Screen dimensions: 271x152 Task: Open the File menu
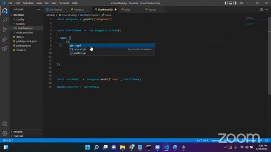10,3
